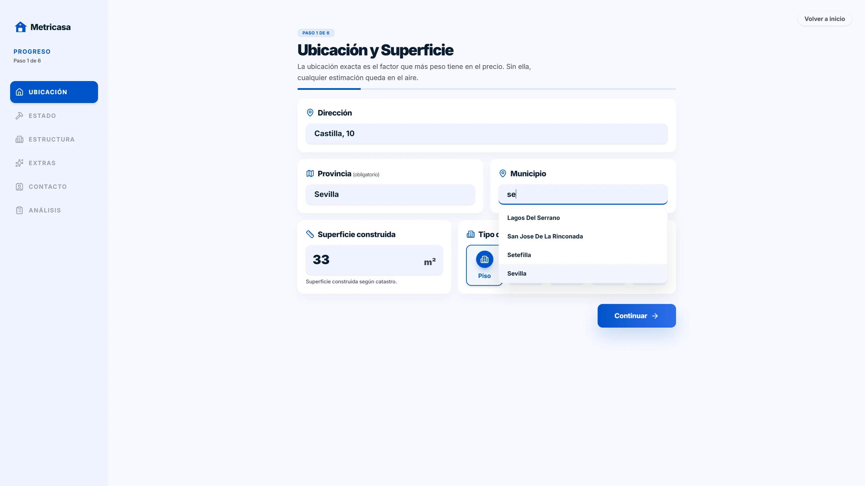Image resolution: width=865 pixels, height=486 pixels.
Task: Select the Contacto person icon
Action: [19, 186]
